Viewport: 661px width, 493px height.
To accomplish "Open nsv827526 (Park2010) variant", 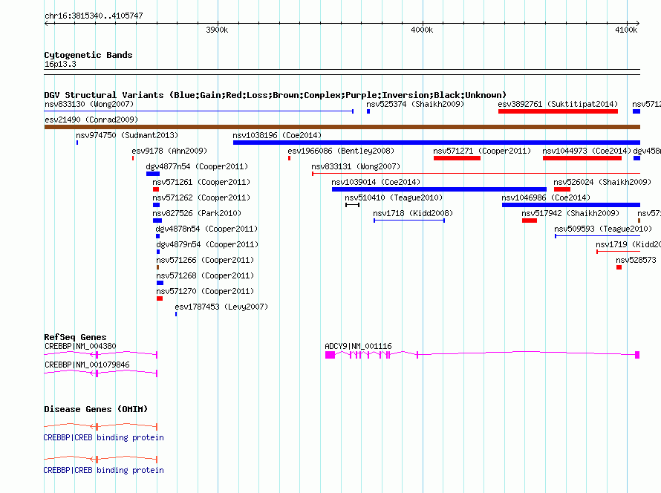I will coord(157,221).
